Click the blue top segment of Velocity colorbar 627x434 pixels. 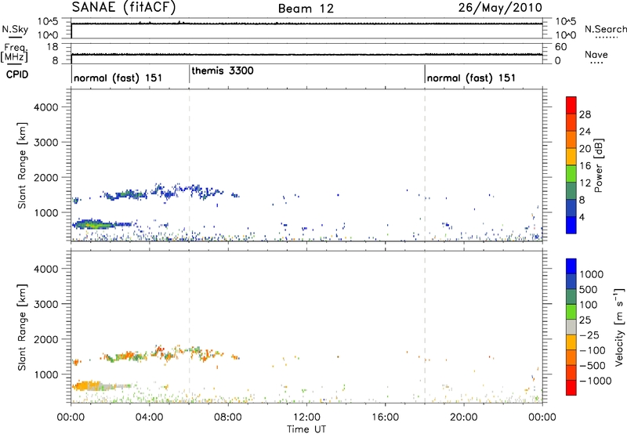click(x=571, y=266)
